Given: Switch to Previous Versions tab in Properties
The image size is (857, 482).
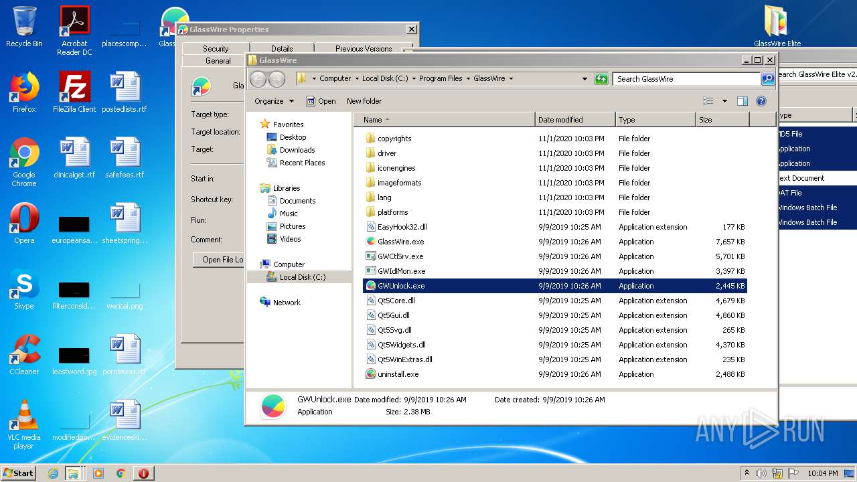Looking at the screenshot, I should tap(364, 48).
